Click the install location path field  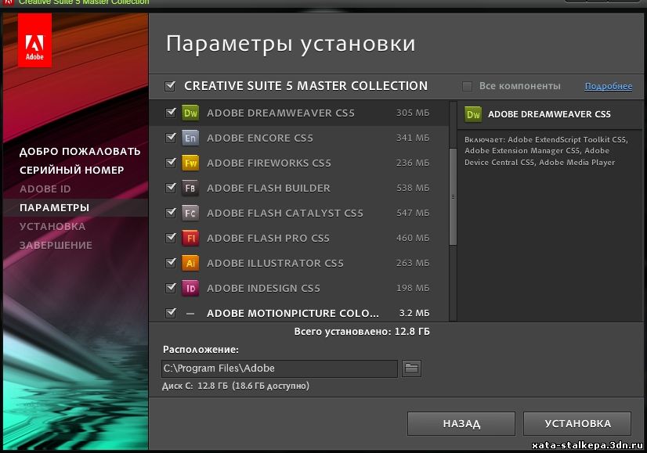pos(280,368)
